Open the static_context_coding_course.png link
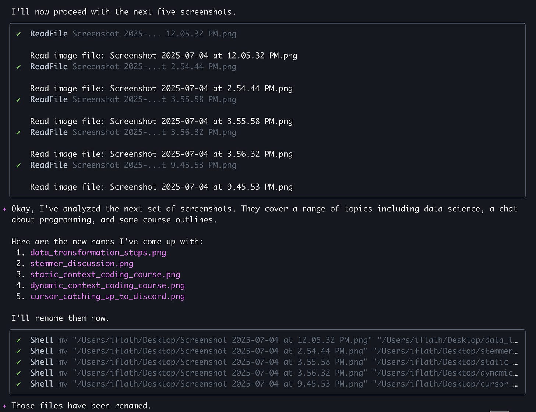Image resolution: width=536 pixels, height=412 pixels. pos(105,274)
